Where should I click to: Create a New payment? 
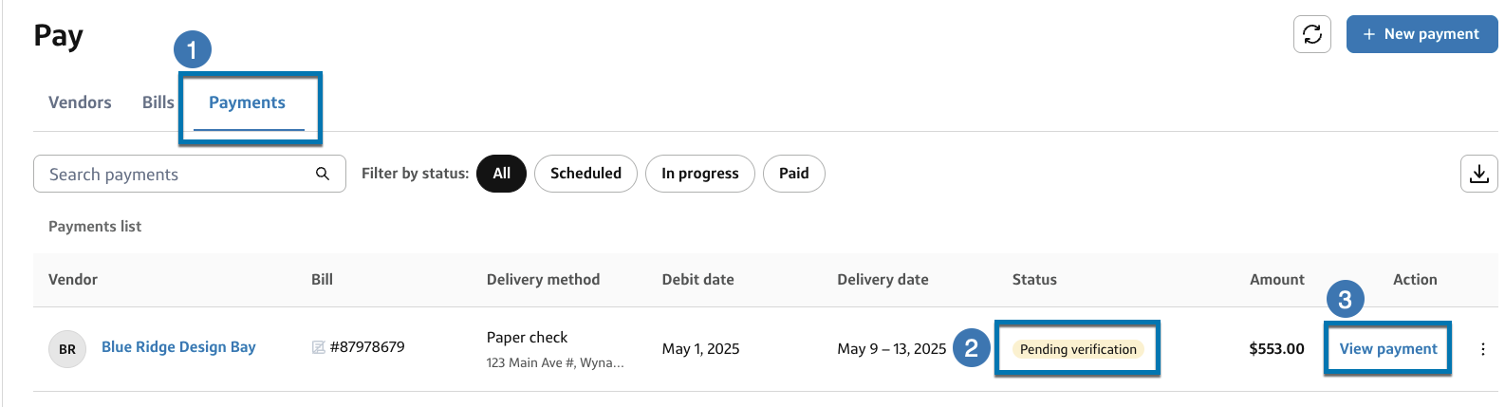click(1421, 34)
